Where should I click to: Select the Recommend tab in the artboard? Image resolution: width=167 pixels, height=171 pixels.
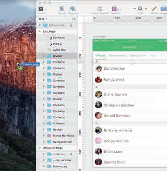pyautogui.click(x=117, y=56)
